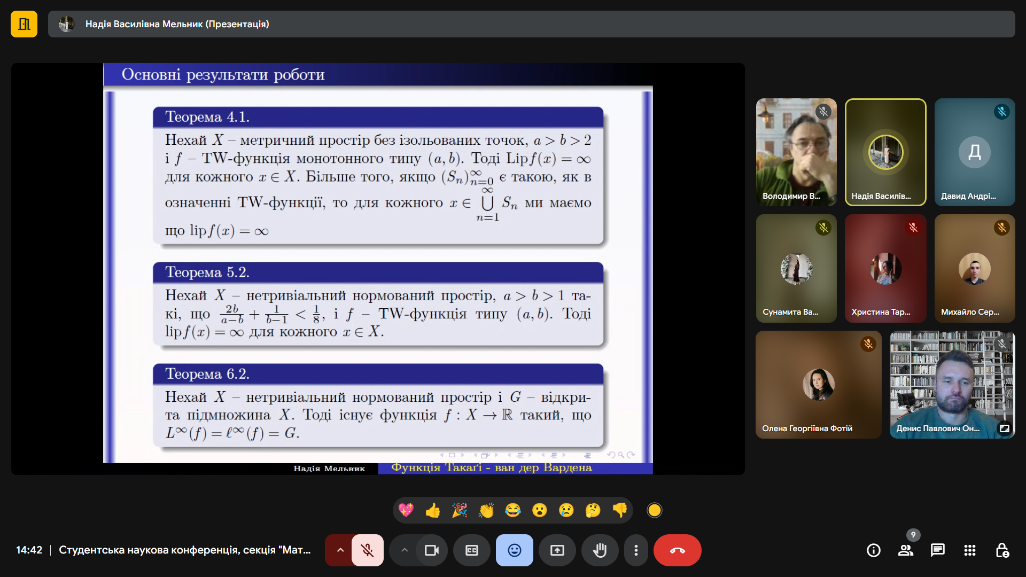Viewport: 1026px width, 577px height.
Task: Leave the call with red button
Action: 678,550
